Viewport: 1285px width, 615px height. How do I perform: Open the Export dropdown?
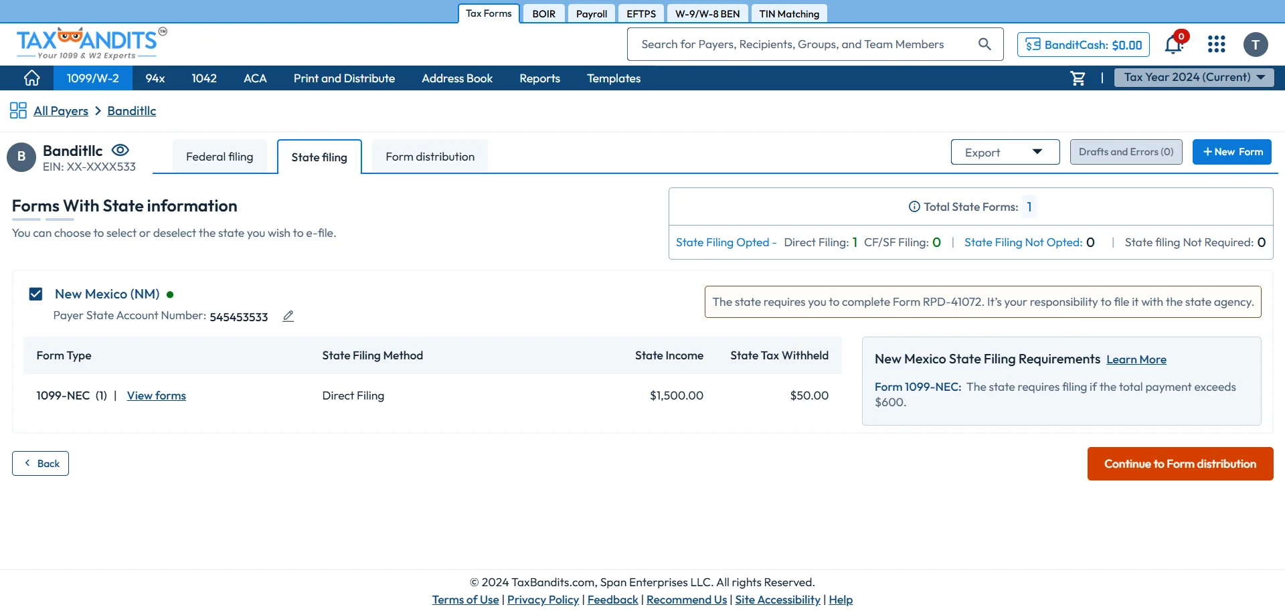(1005, 152)
